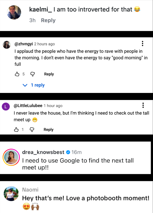This screenshot has height=213, width=153.
Task: Open the options menu on @zhvngyi's comment
Action: [143, 44]
